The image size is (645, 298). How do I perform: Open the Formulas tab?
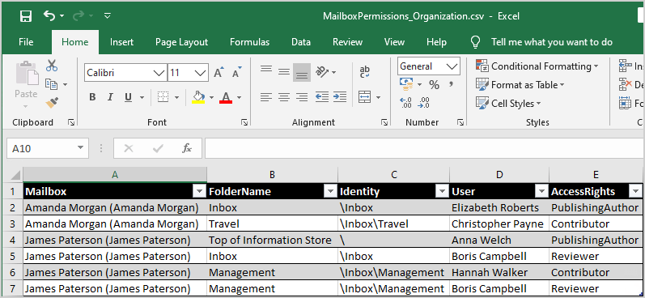(x=250, y=42)
